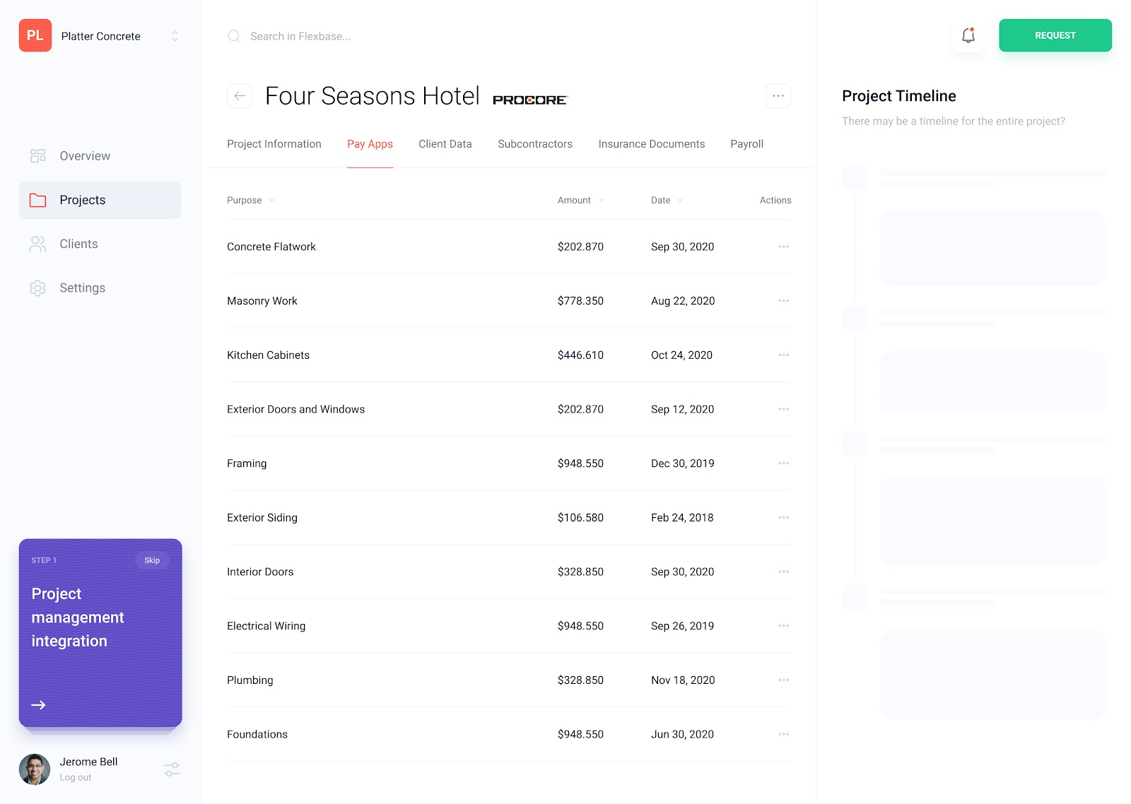Switch to the Client Data tab
Image resolution: width=1131 pixels, height=804 pixels.
pyautogui.click(x=445, y=144)
